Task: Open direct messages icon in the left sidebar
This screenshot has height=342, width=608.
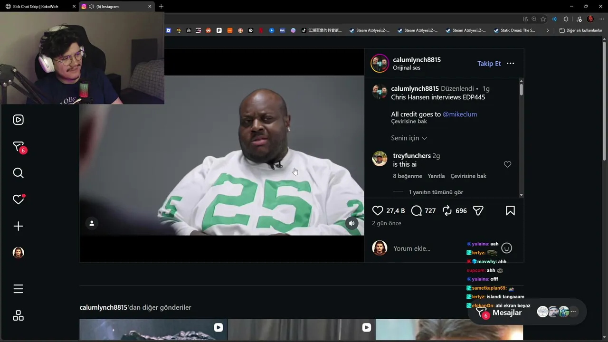Action: (18, 147)
